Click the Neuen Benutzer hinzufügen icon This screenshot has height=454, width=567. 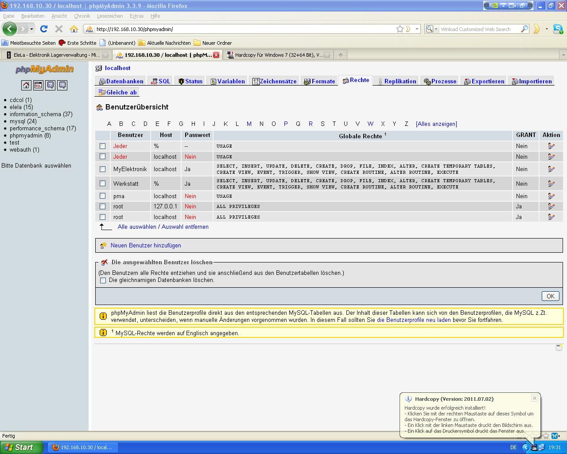click(x=104, y=245)
